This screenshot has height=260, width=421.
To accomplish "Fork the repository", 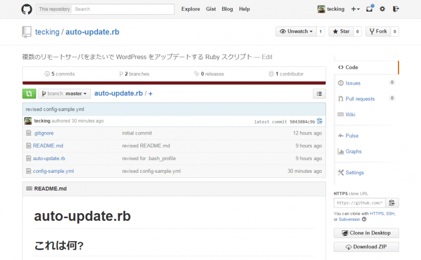I will pos(378,32).
